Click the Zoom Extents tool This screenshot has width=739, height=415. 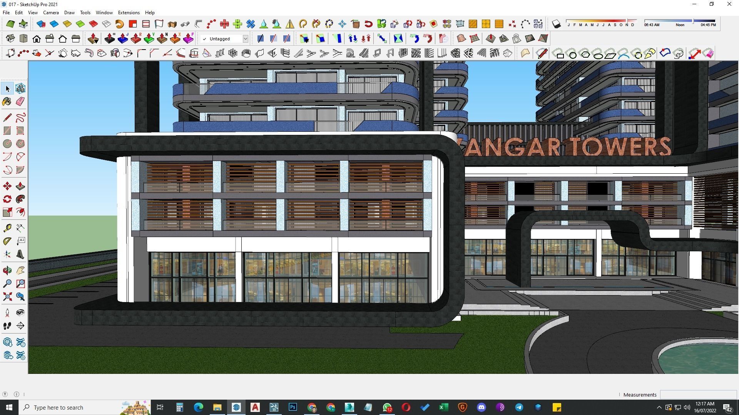[x=7, y=297]
